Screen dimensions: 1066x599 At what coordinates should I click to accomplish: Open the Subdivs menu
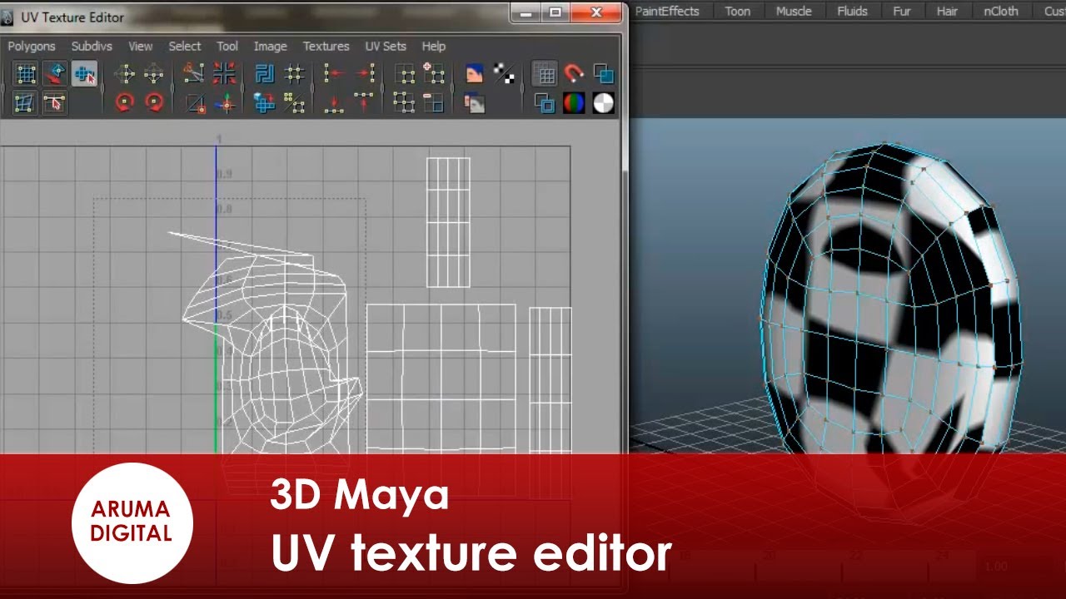(92, 46)
